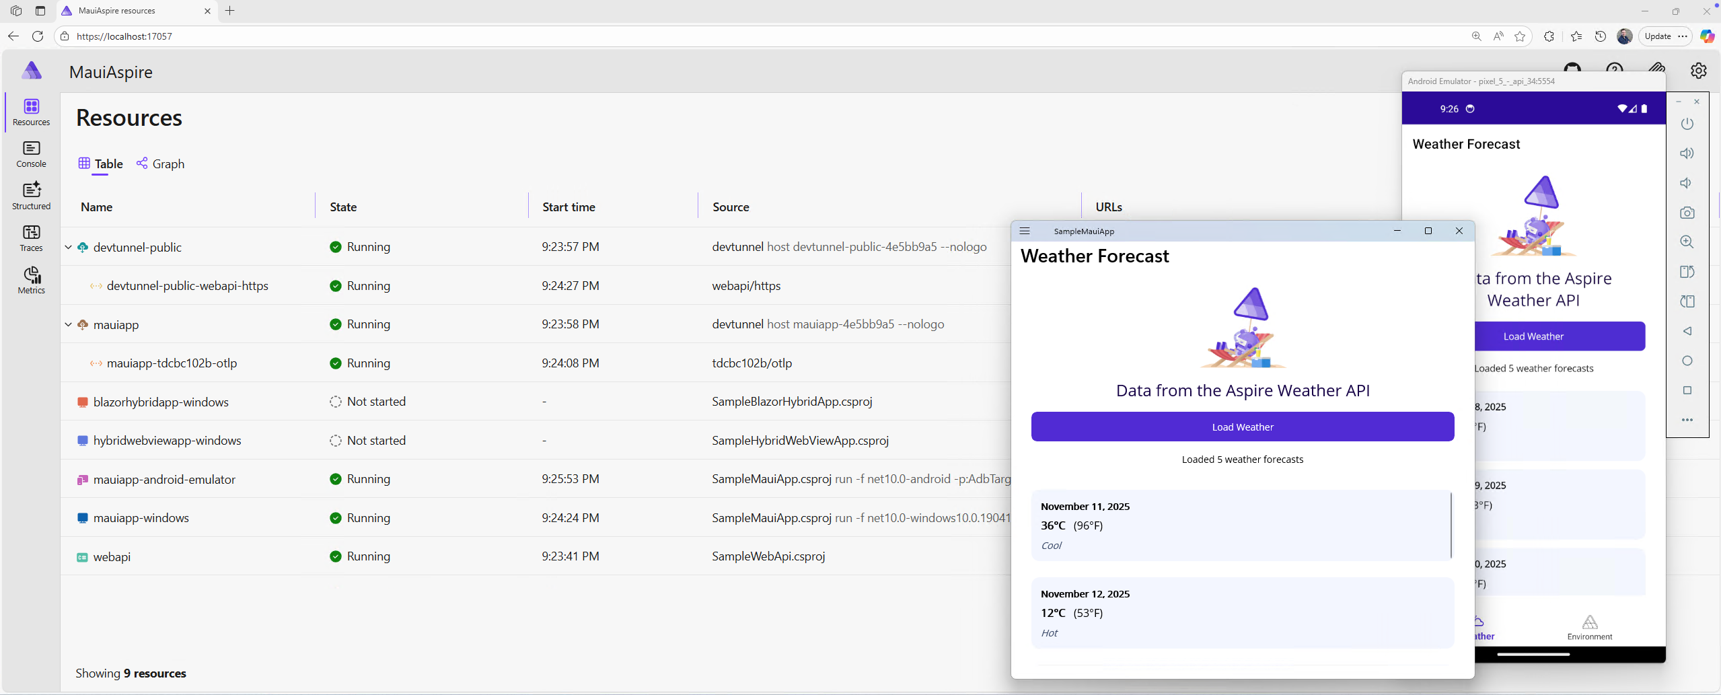Viewport: 1721px width, 695px height.
Task: Click Load Weather in Android emulator
Action: coord(1559,336)
